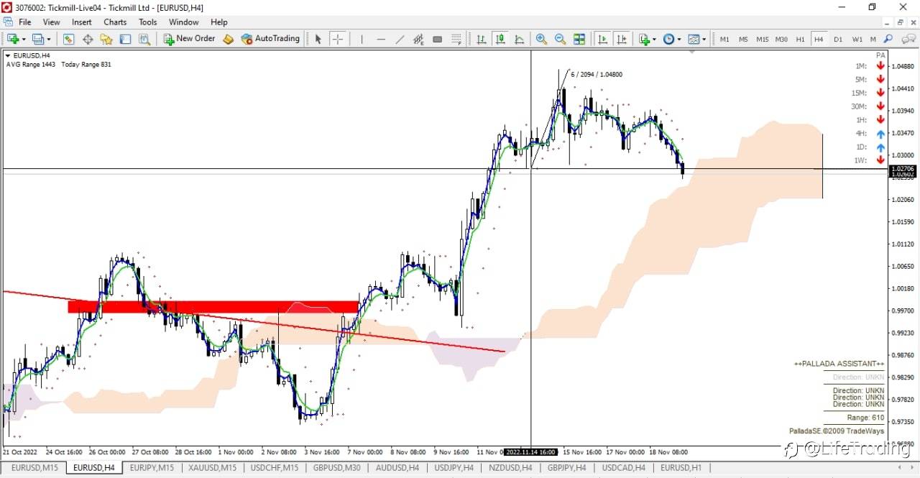Set timeframe to D1
The image size is (920, 478).
point(838,40)
